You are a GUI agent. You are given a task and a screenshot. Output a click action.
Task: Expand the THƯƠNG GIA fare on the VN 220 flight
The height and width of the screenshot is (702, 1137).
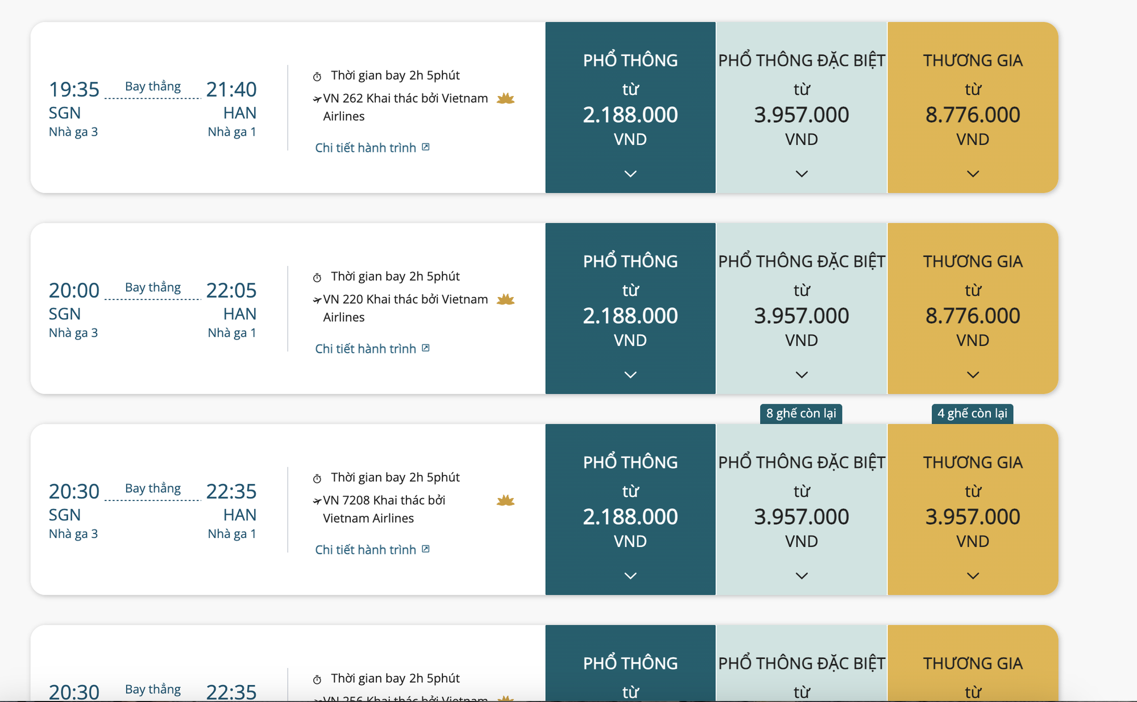point(973,375)
